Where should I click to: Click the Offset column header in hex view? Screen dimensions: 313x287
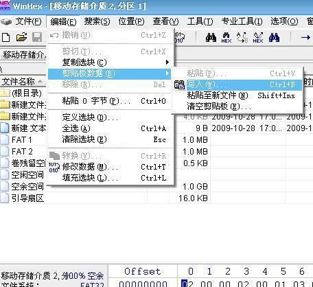pyautogui.click(x=143, y=271)
